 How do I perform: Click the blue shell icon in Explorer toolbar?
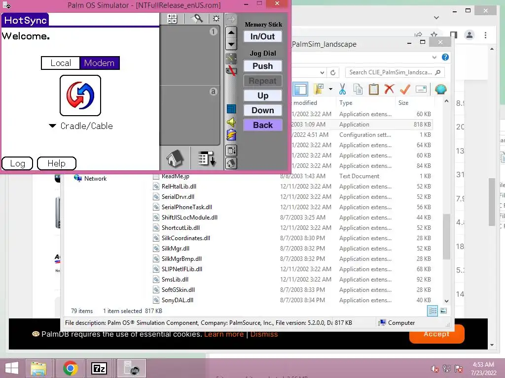click(x=440, y=89)
